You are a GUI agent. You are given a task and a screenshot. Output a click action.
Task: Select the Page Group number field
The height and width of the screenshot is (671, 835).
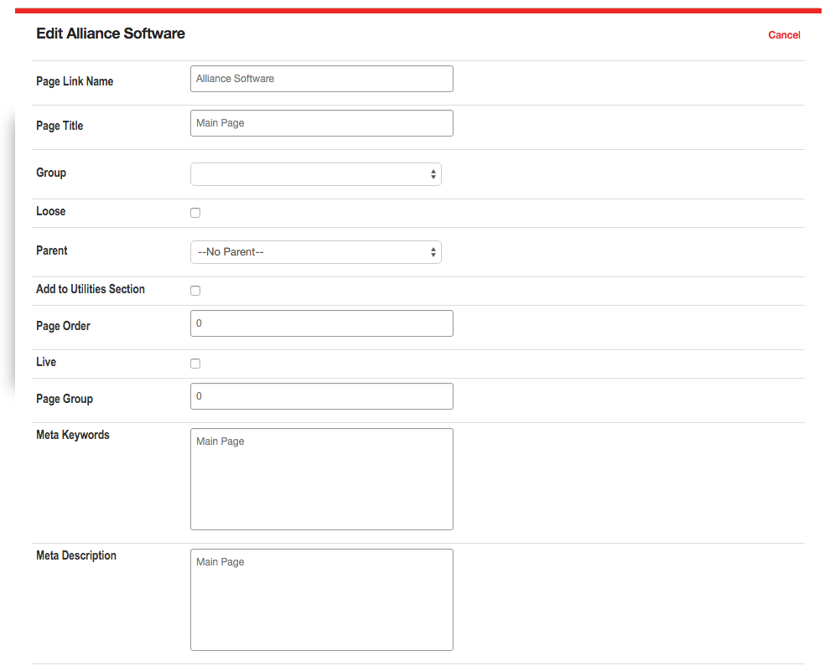322,396
